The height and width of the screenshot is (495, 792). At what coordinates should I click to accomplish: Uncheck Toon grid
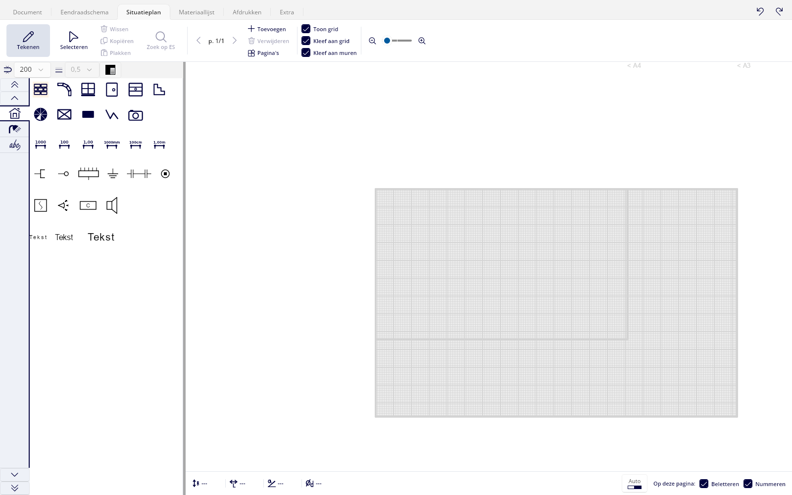pyautogui.click(x=306, y=29)
